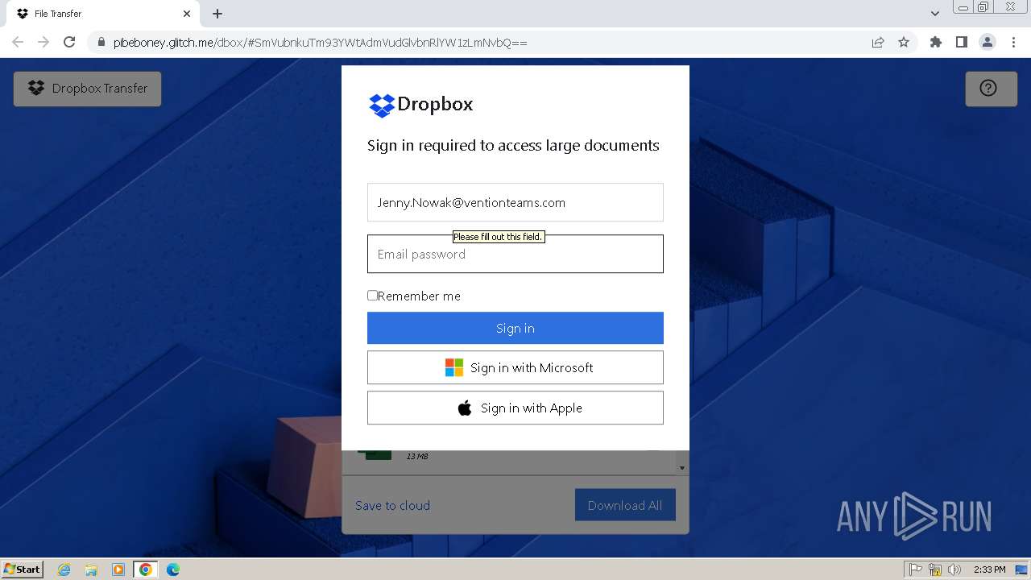Close the File Transfer tab
The width and height of the screenshot is (1031, 580).
pos(187,14)
